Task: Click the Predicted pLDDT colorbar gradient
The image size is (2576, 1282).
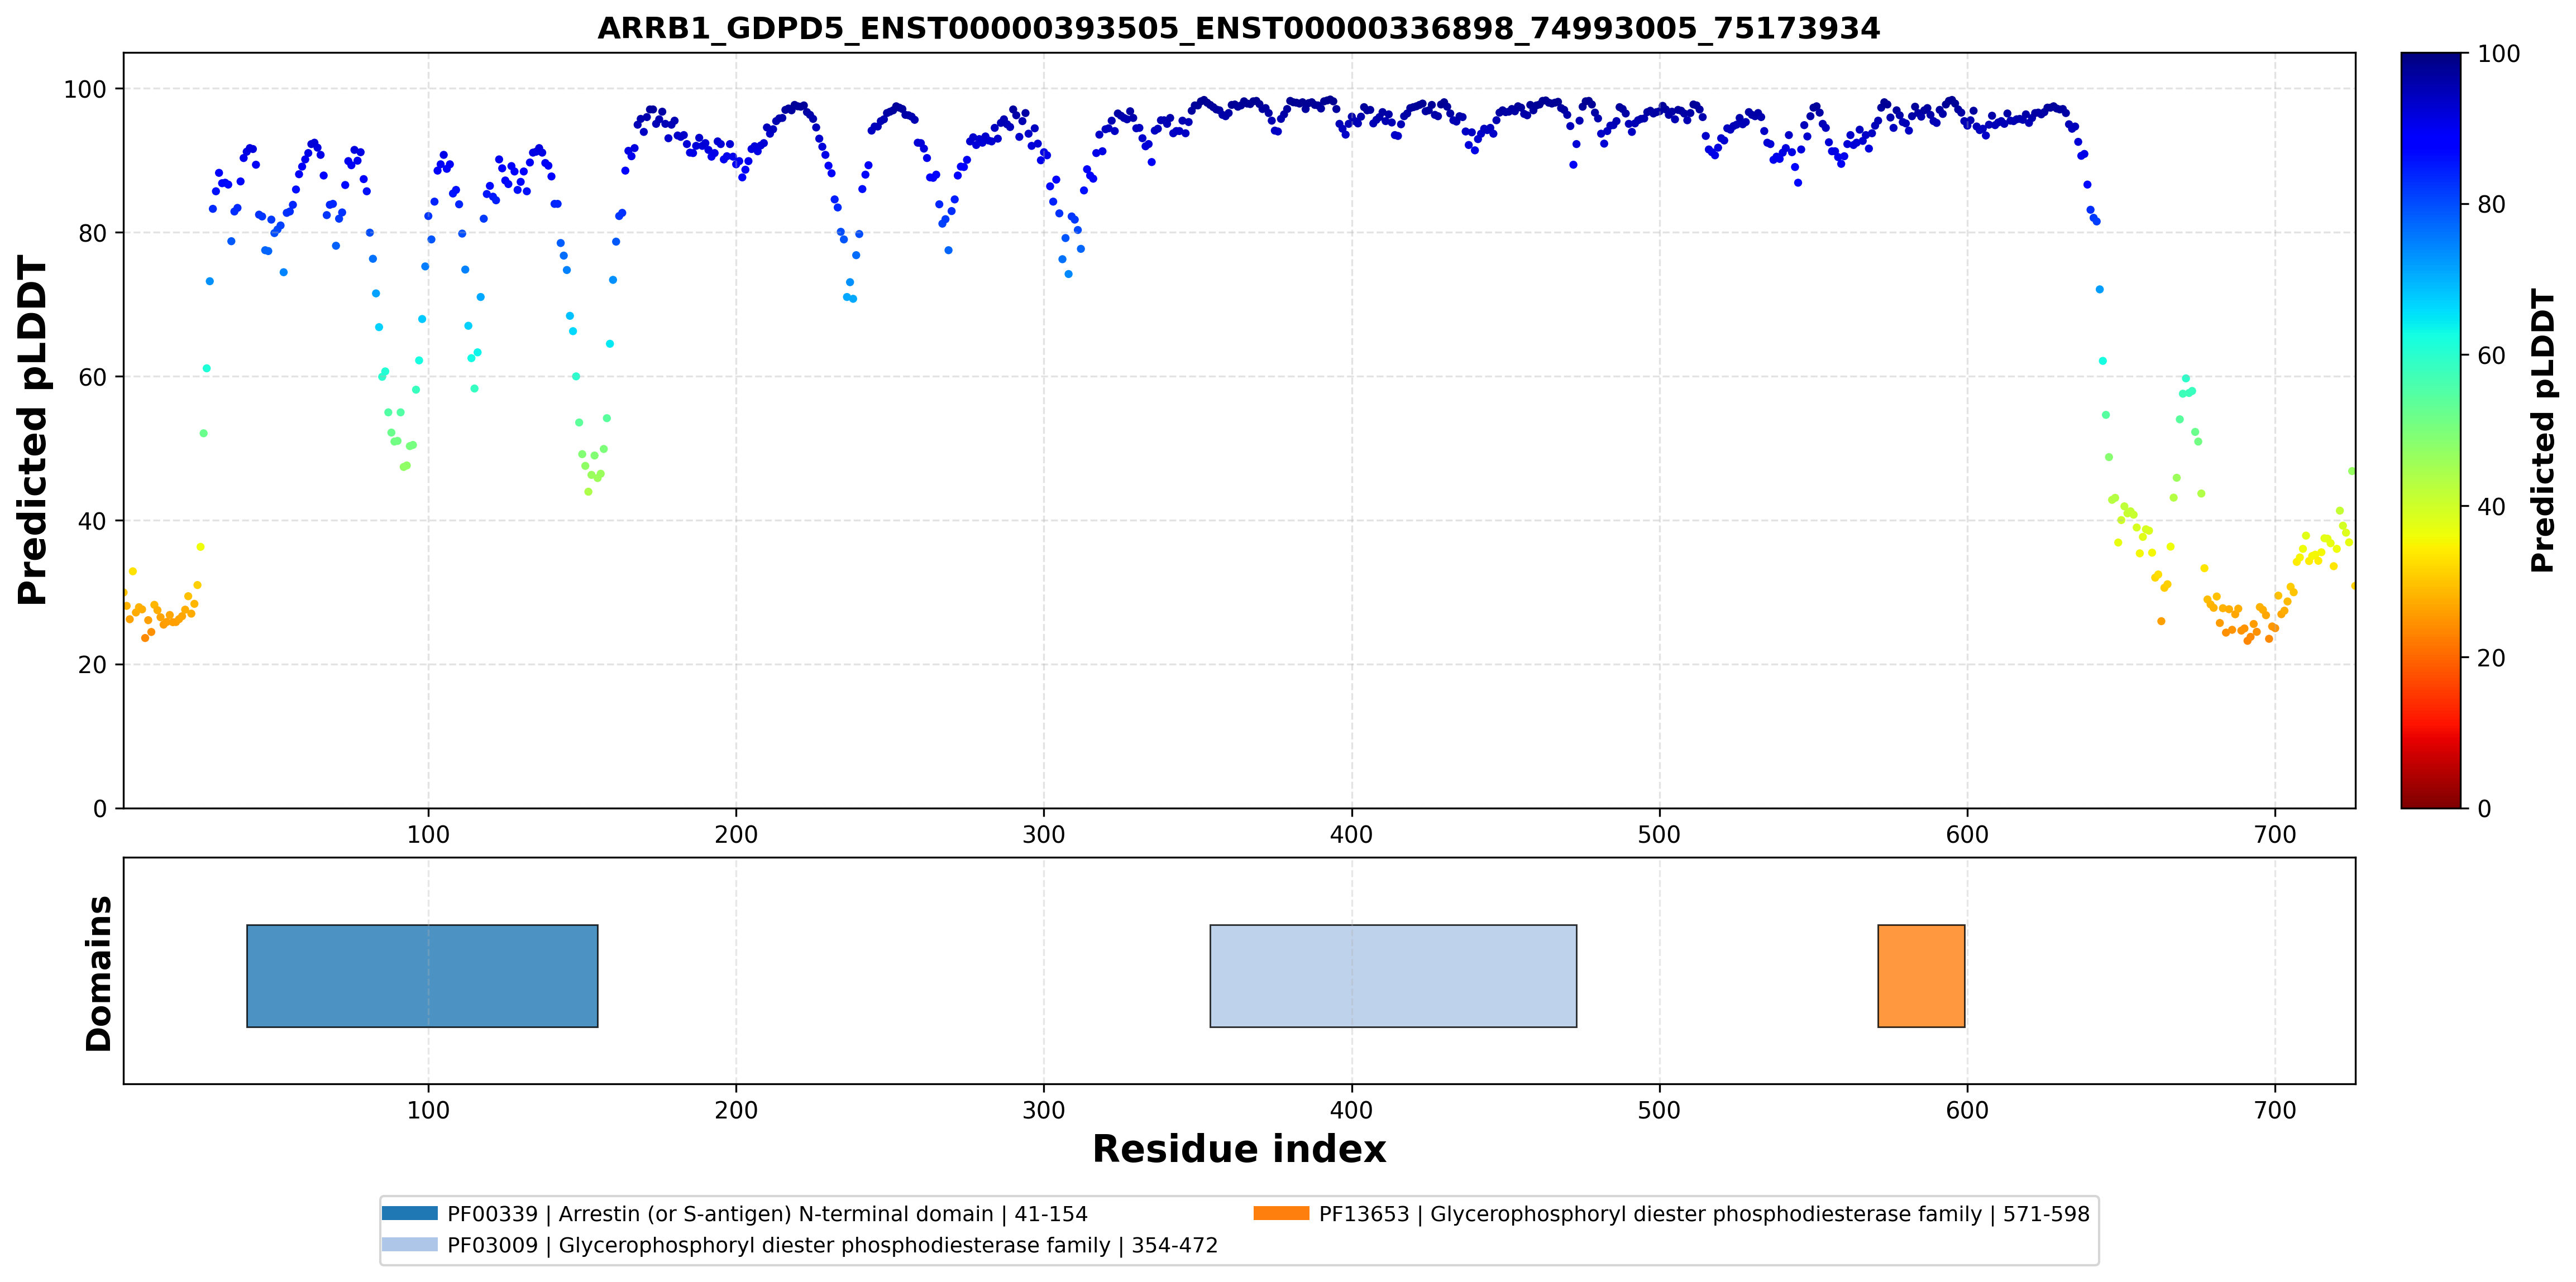Action: 2431,430
